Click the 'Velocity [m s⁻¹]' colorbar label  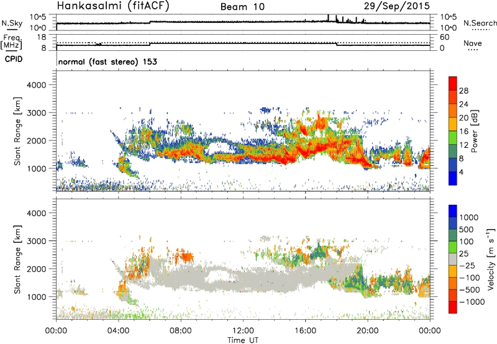[x=491, y=259]
